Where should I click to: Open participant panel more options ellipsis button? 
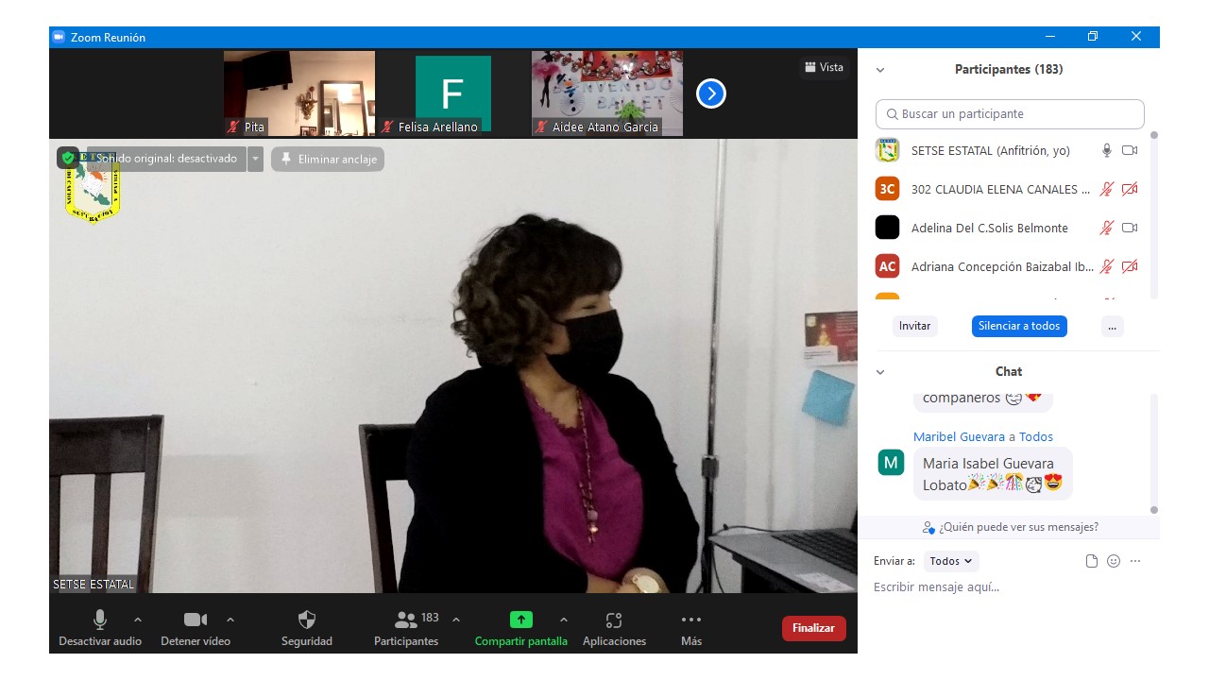click(x=1112, y=326)
